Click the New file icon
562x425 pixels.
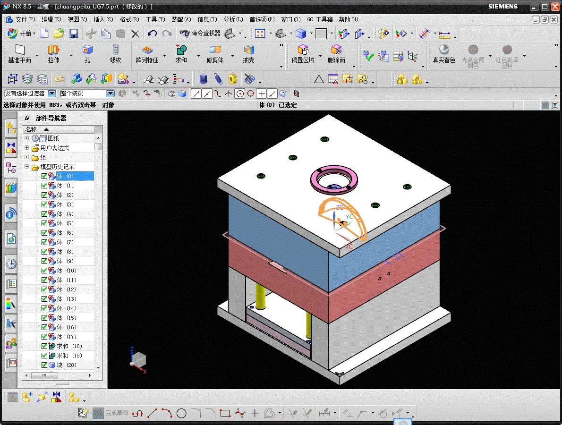[x=44, y=34]
